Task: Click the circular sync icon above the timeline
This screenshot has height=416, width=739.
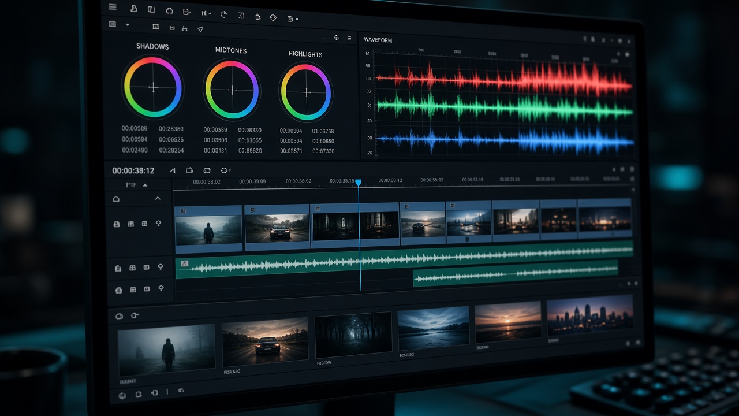Action: [225, 170]
